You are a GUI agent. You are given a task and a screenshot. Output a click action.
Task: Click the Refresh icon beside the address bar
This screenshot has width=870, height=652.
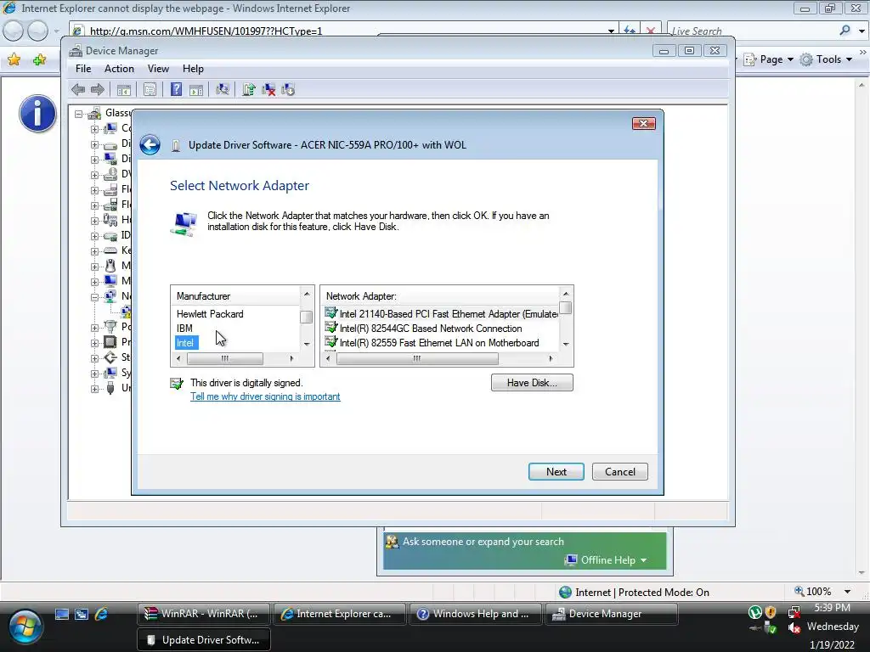[630, 31]
